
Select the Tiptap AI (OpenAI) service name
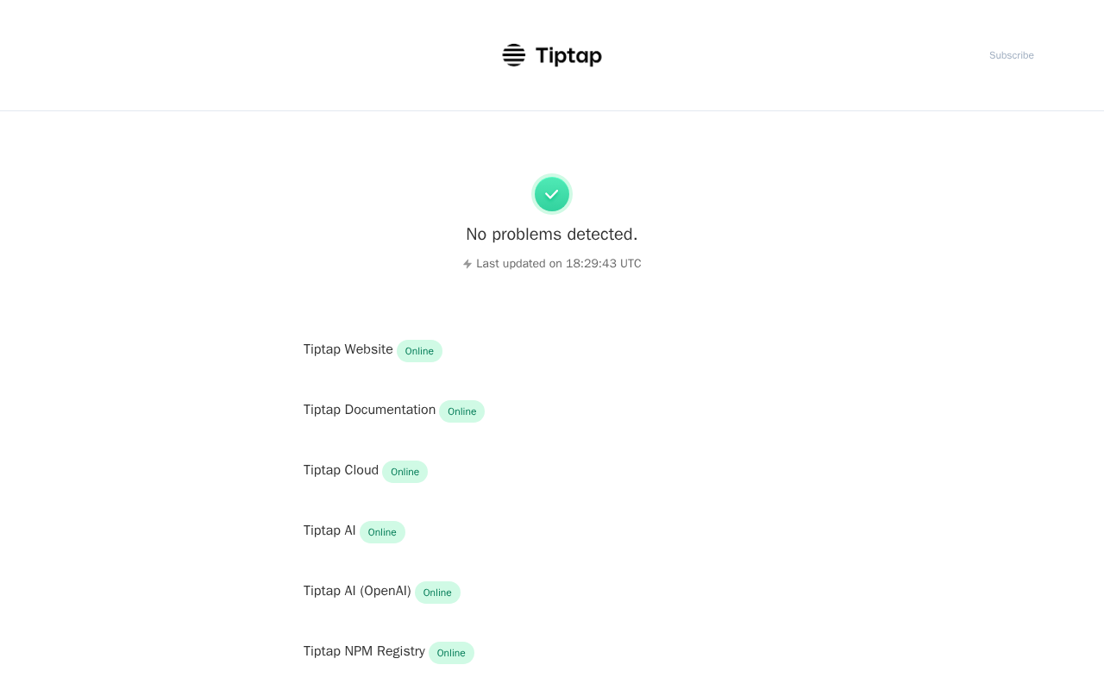(357, 591)
